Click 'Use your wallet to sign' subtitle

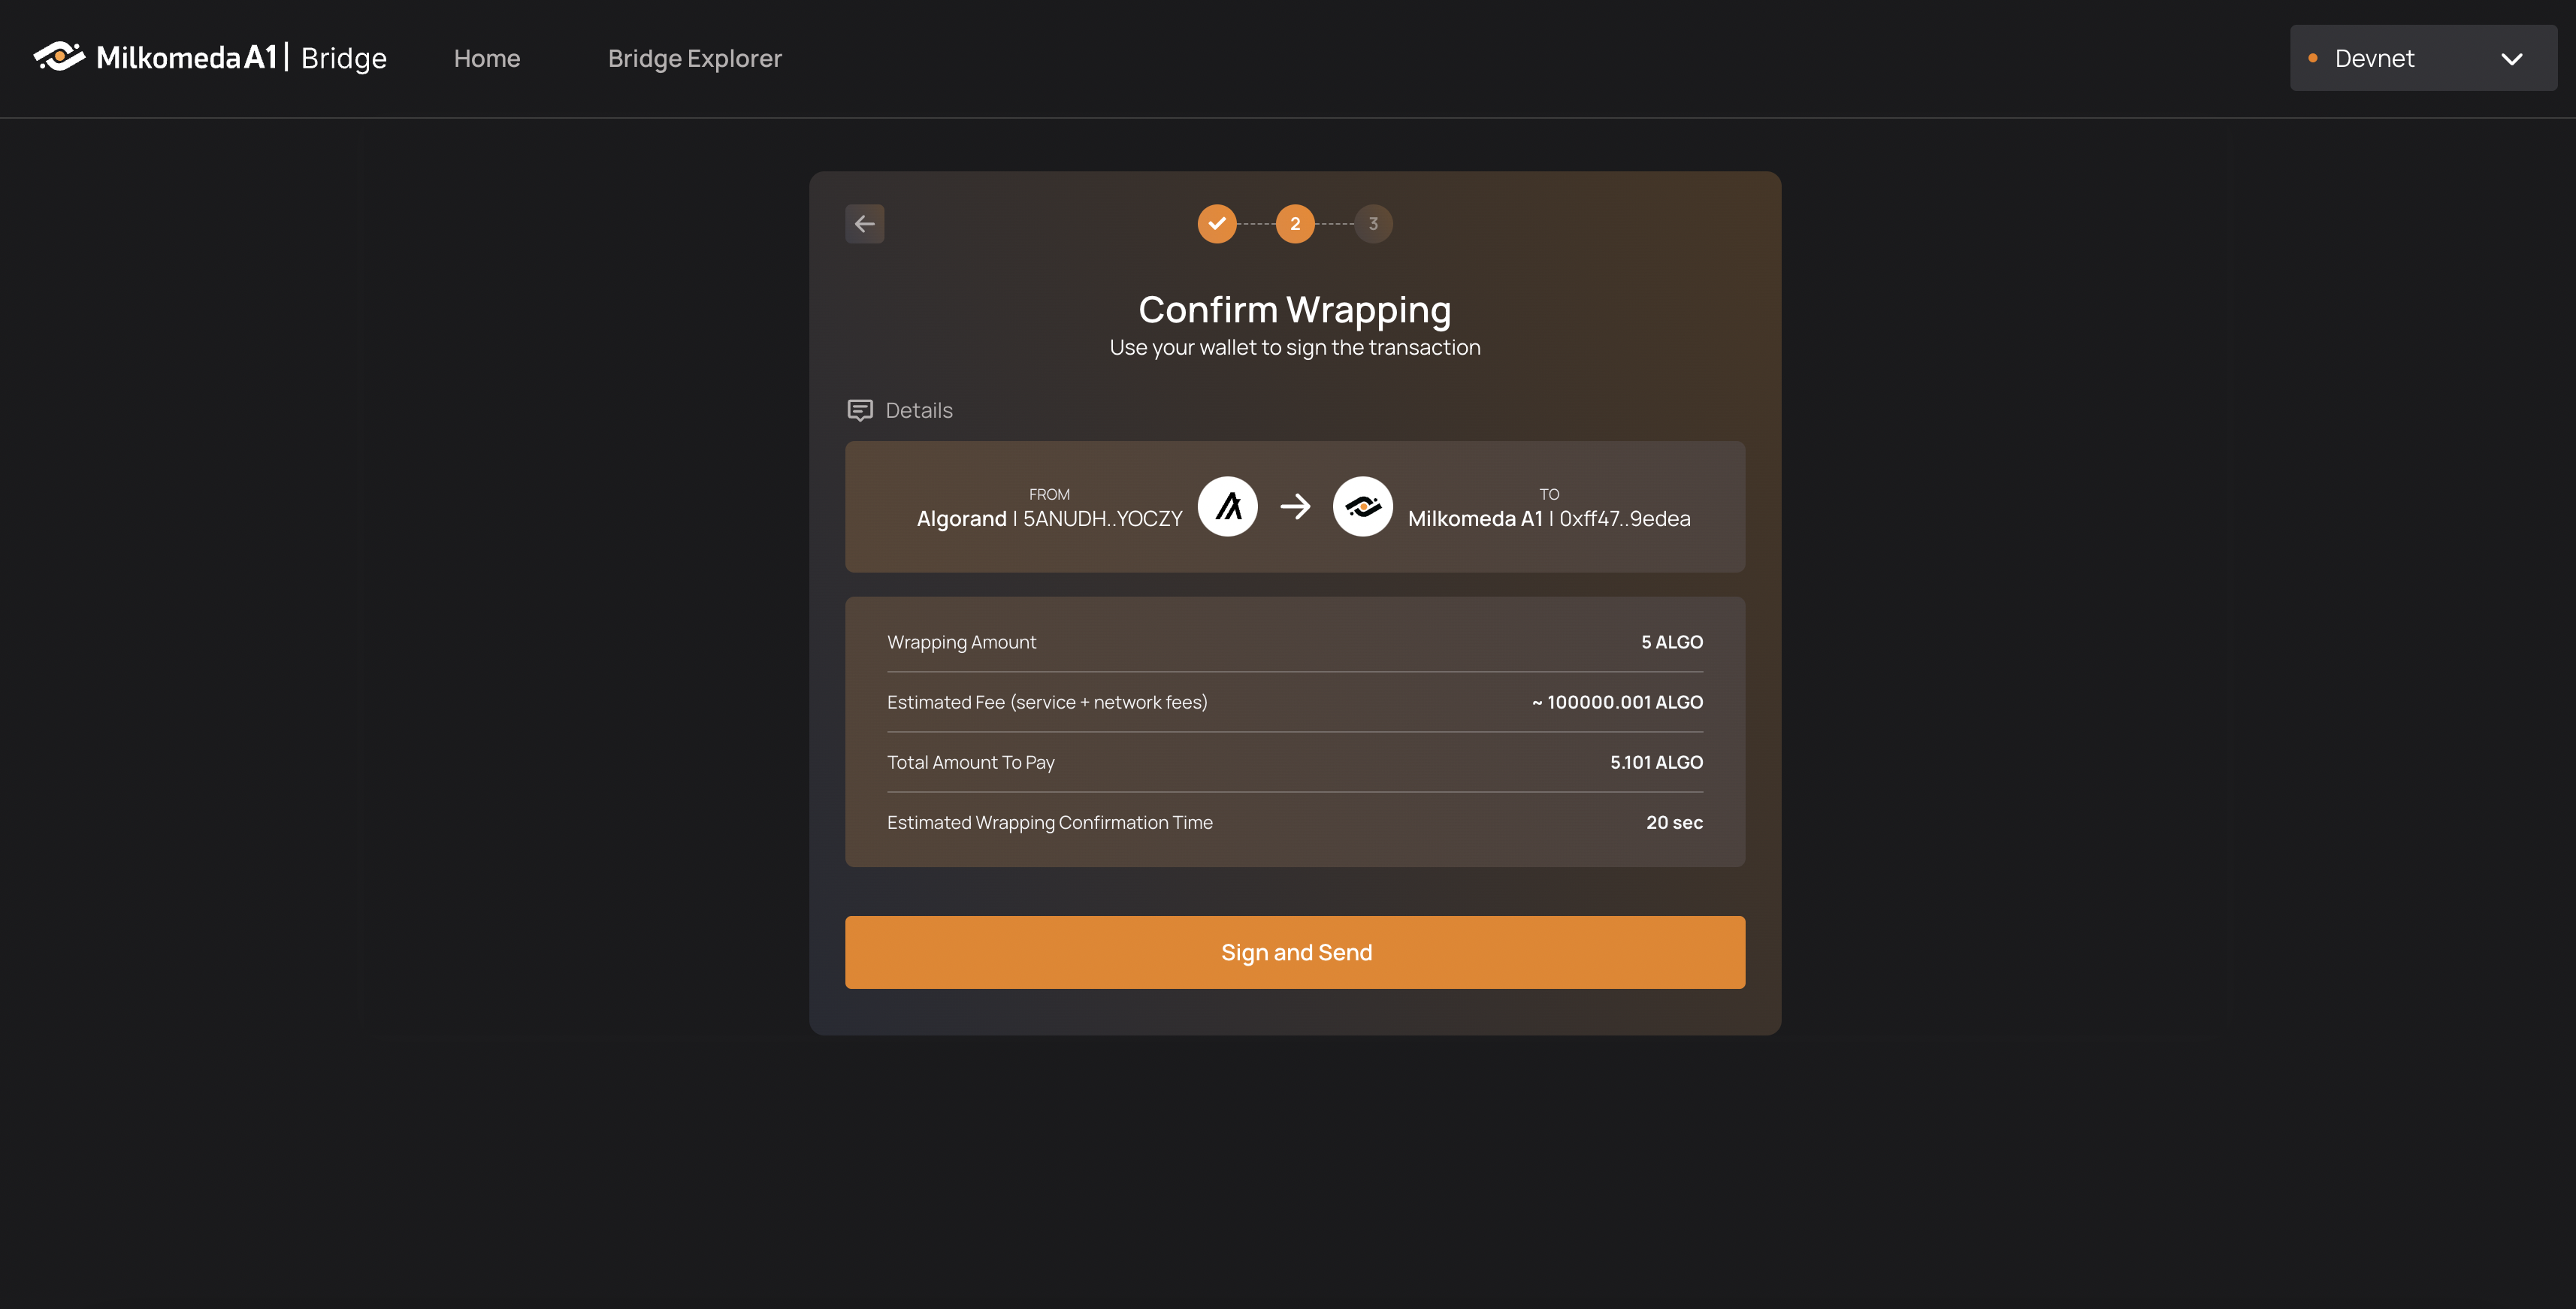pos(1295,348)
